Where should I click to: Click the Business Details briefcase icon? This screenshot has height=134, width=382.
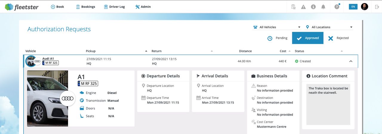click(253, 76)
